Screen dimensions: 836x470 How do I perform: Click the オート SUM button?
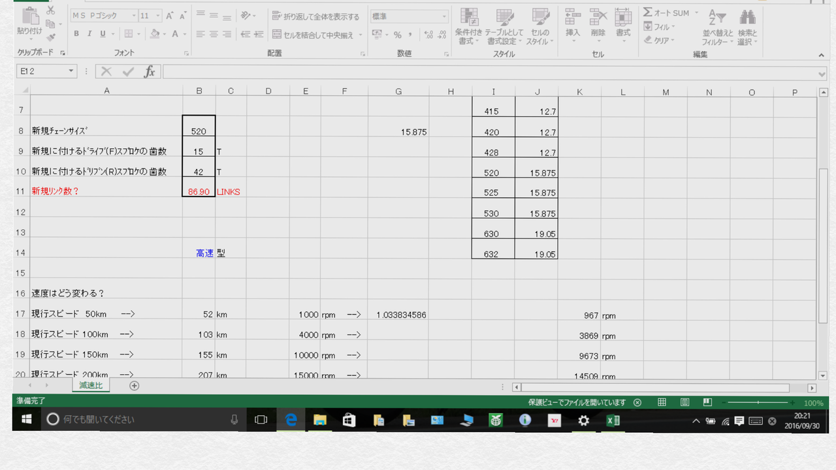point(670,13)
